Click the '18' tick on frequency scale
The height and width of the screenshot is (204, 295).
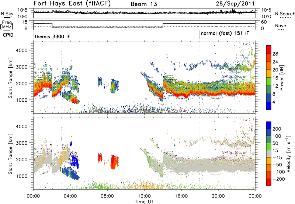click(x=25, y=22)
